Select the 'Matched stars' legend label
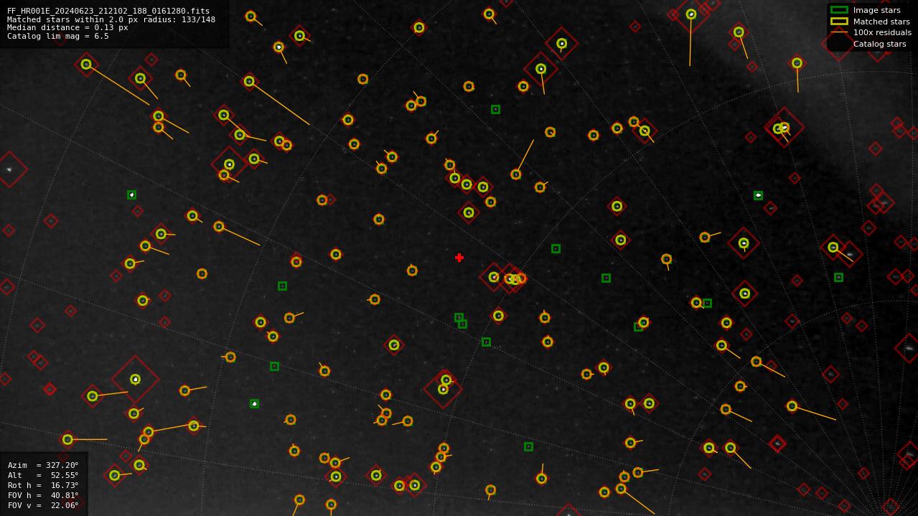 click(x=881, y=22)
